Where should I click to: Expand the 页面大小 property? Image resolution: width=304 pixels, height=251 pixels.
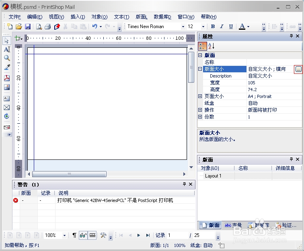[x=200, y=96]
